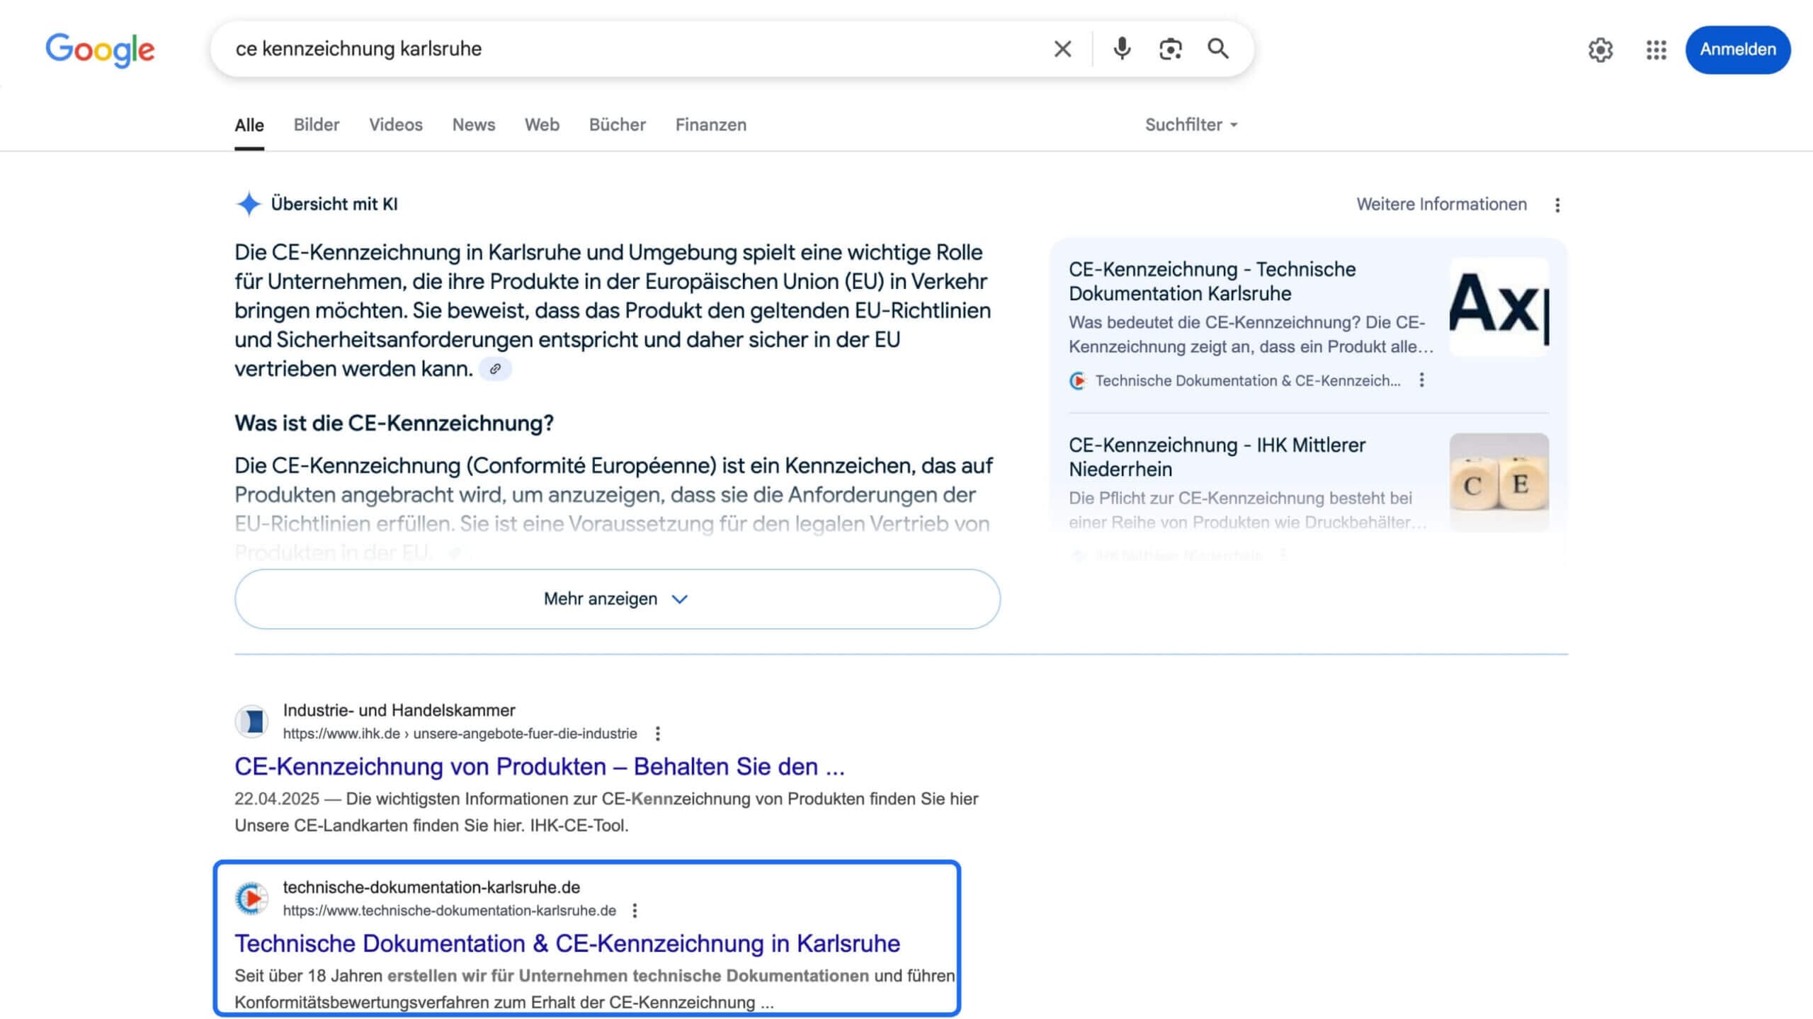This screenshot has height=1019, width=1813.
Task: Open the Weitere Informationen link
Action: 1442,204
